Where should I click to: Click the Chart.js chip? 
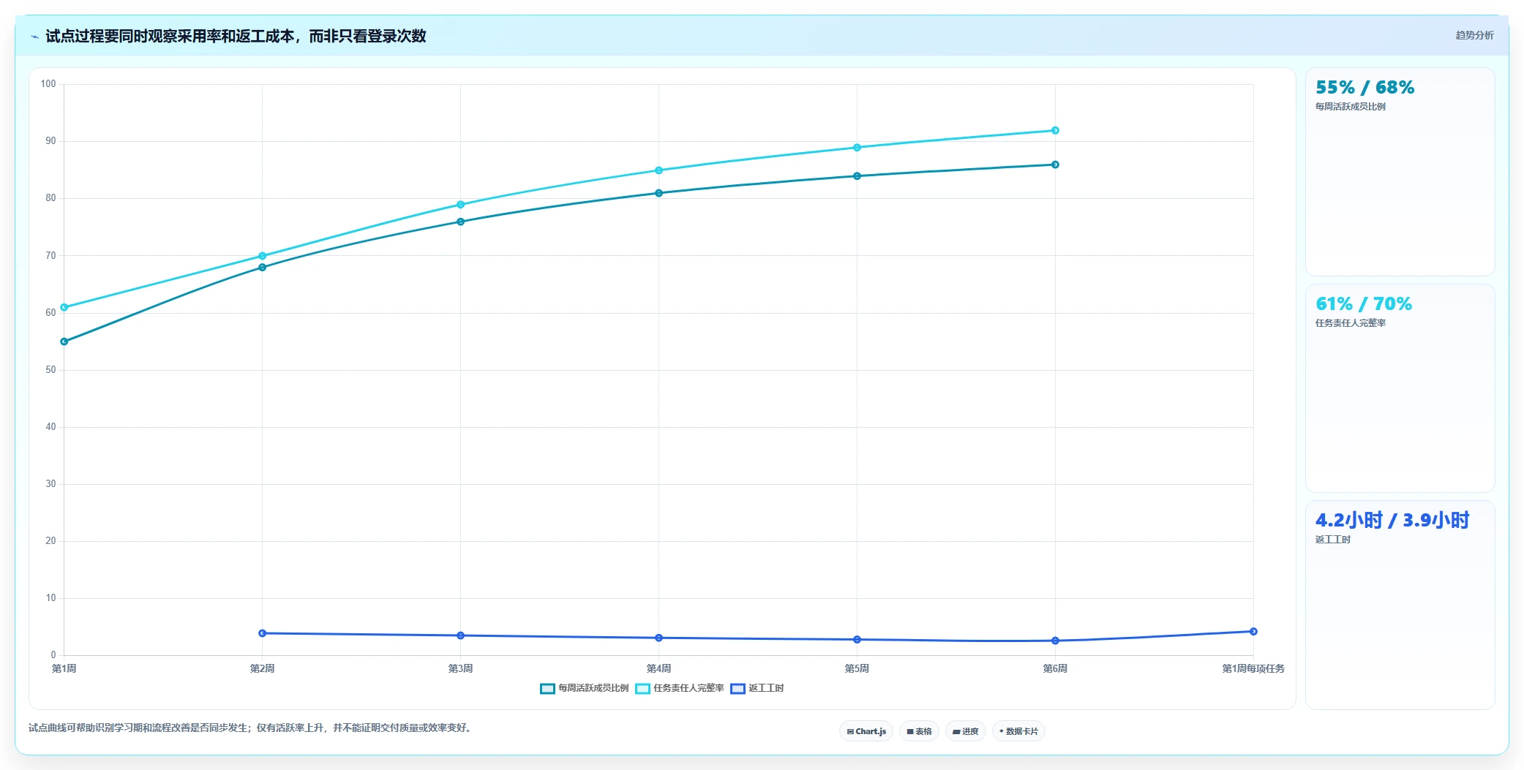866,731
